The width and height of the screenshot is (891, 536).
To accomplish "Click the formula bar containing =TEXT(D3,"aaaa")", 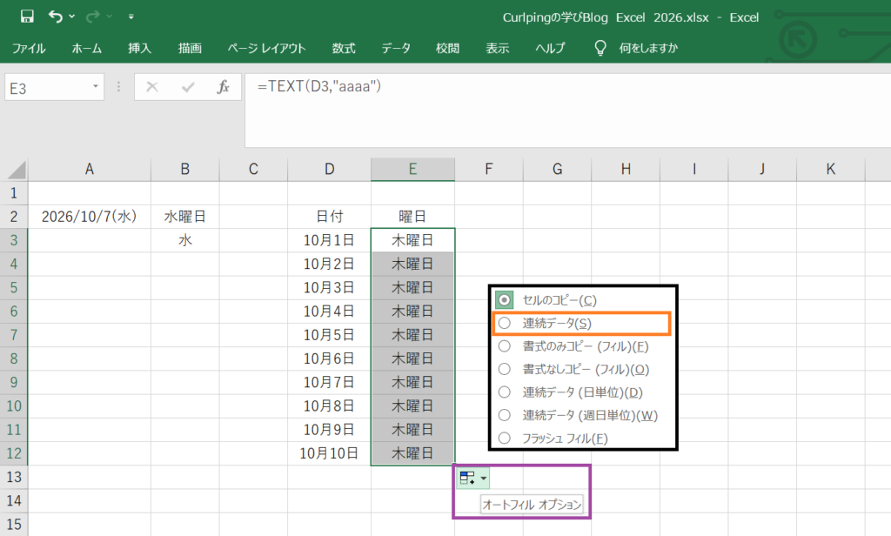I will click(x=567, y=110).
